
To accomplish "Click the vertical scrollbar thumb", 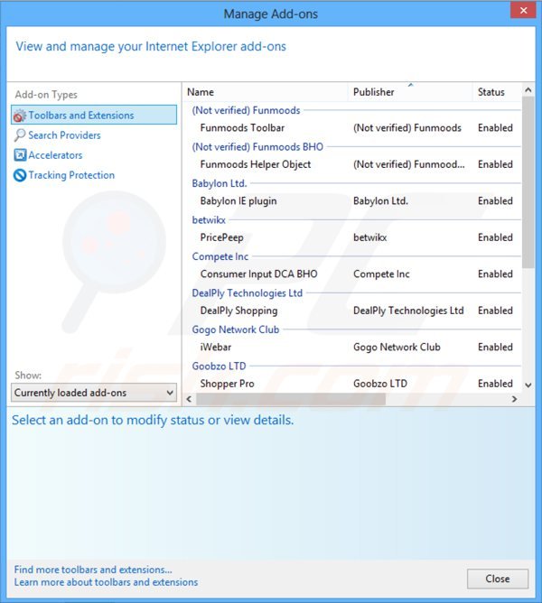I will click(528, 182).
